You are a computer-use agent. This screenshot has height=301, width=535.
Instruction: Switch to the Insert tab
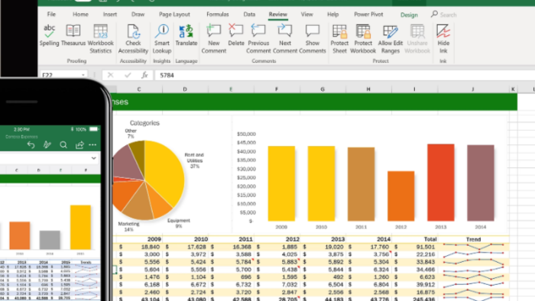(x=110, y=15)
